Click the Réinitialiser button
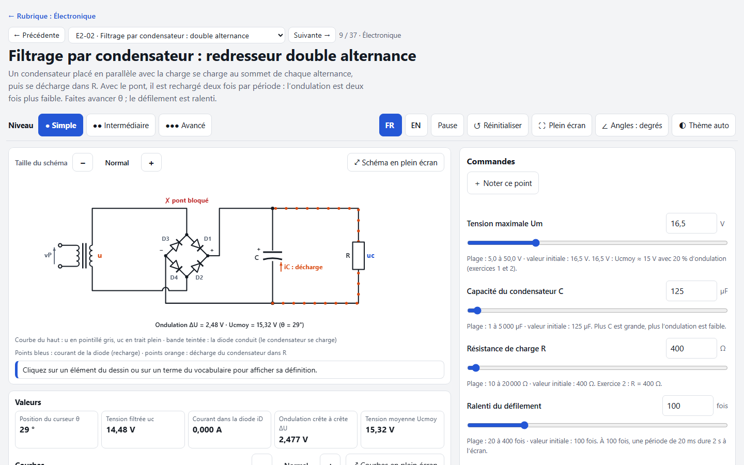Screen dimensions: 744x465 click(x=498, y=125)
